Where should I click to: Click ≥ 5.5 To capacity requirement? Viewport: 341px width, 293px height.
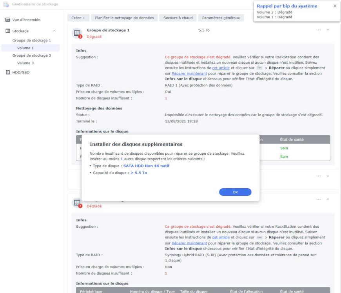pos(139,173)
